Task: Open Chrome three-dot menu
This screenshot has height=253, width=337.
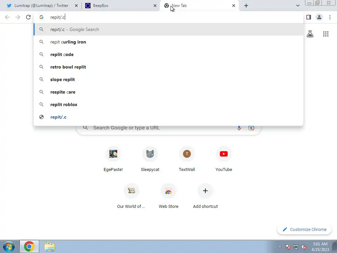Action: point(330,17)
